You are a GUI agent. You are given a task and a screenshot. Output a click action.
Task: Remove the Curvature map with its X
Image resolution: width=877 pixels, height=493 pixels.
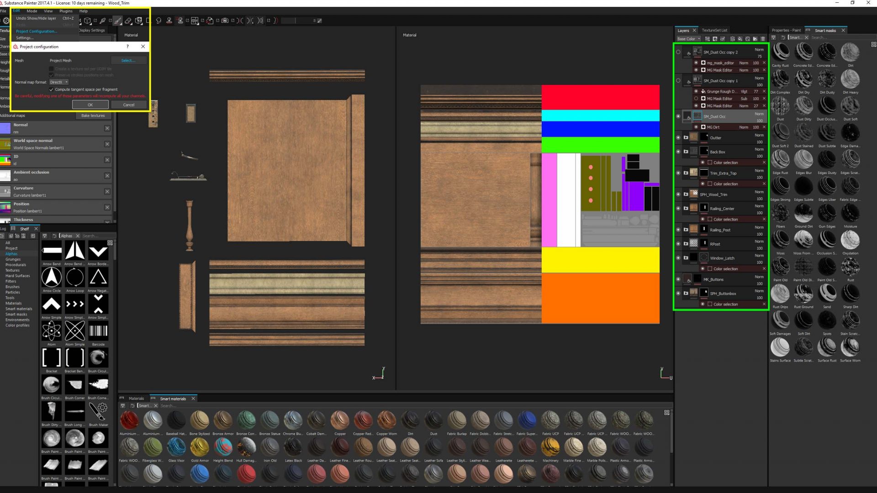(x=107, y=192)
